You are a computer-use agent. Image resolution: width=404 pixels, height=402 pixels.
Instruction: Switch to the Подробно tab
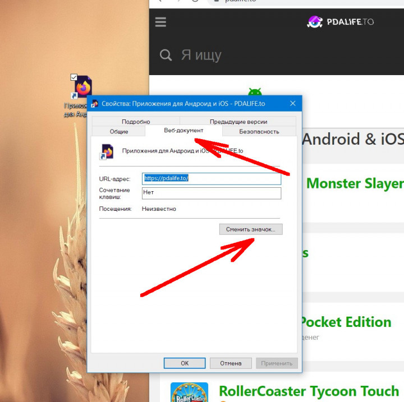tap(135, 122)
